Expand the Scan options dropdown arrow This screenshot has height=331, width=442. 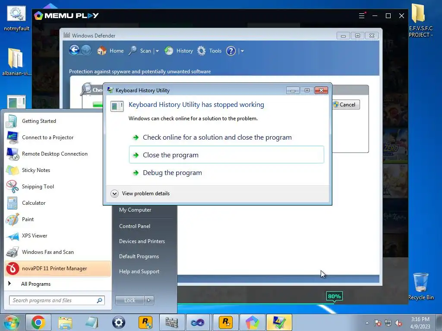point(157,51)
